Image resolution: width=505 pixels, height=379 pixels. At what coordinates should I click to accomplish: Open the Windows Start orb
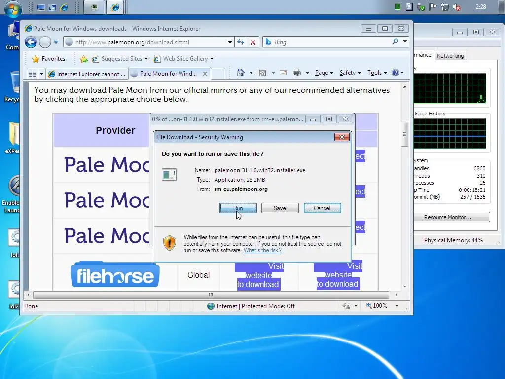pyautogui.click(x=13, y=8)
